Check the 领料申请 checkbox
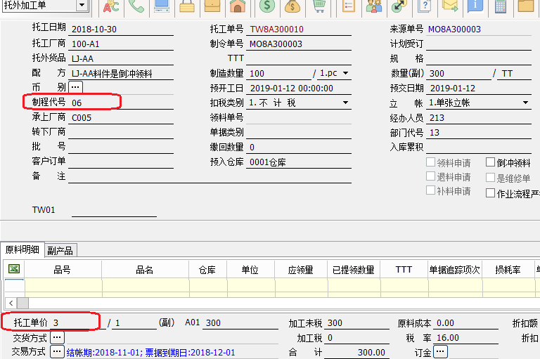 point(431,162)
